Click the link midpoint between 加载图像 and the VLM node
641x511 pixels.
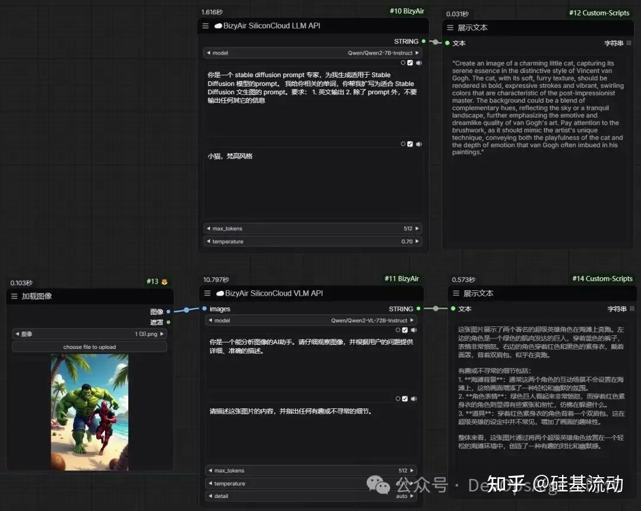point(186,310)
